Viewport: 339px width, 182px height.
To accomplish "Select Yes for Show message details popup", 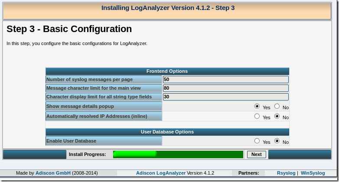I will pyautogui.click(x=257, y=106).
